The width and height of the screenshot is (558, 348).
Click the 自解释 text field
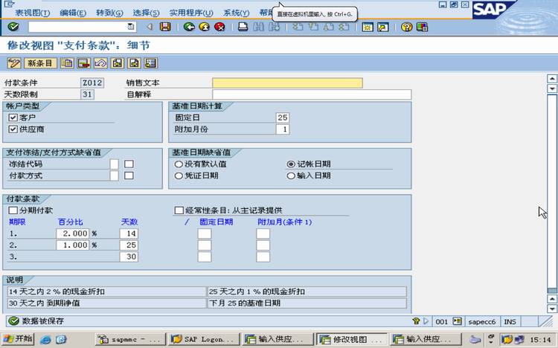point(312,94)
